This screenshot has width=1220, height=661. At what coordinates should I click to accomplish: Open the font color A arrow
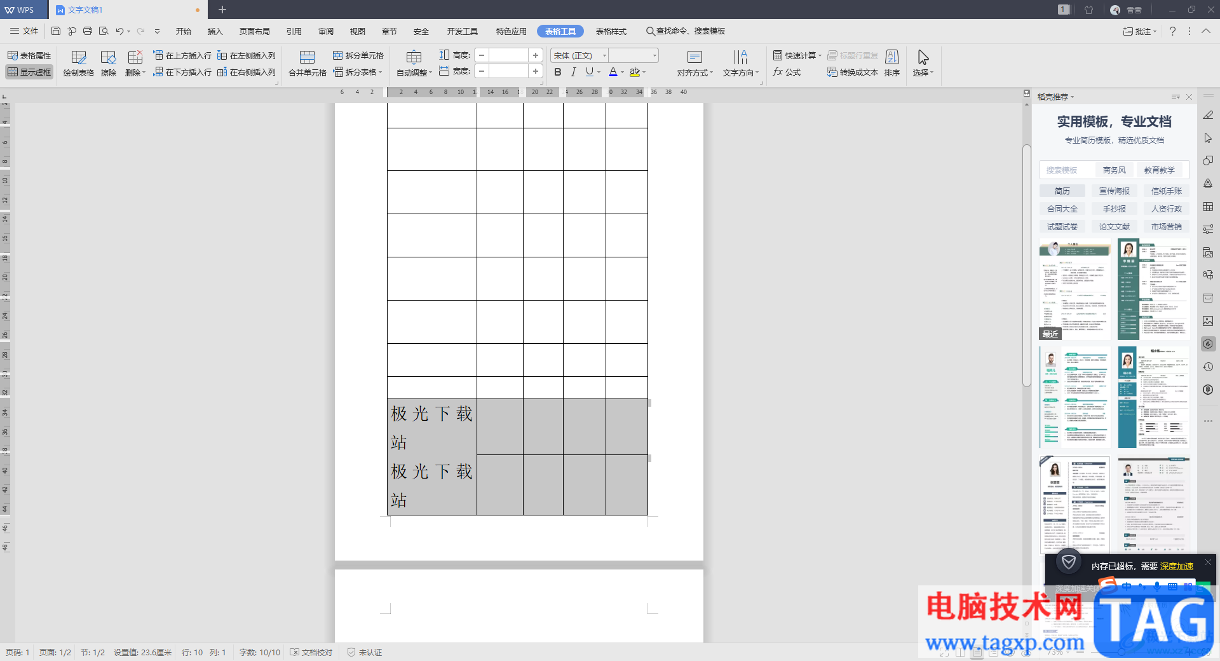coord(623,72)
